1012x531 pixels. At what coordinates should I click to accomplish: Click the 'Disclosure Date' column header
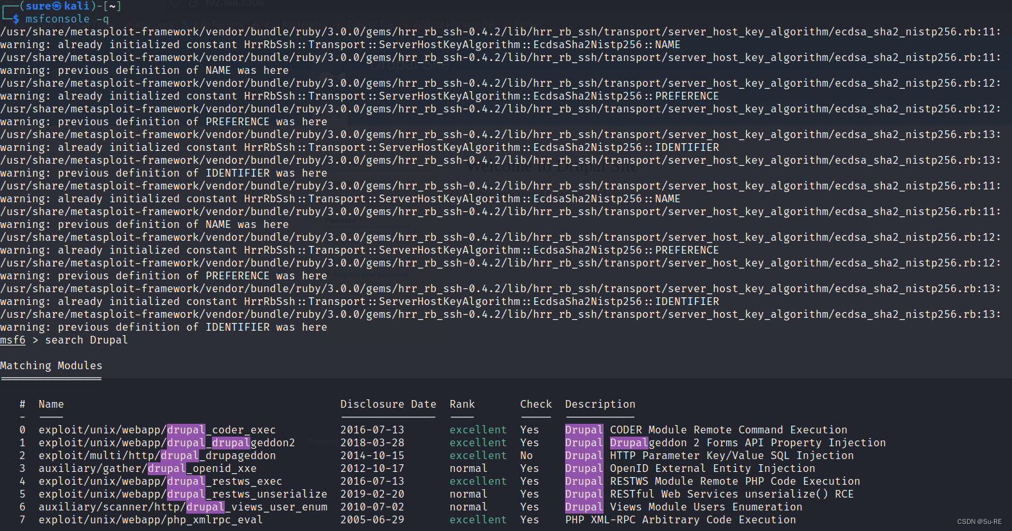(x=388, y=404)
